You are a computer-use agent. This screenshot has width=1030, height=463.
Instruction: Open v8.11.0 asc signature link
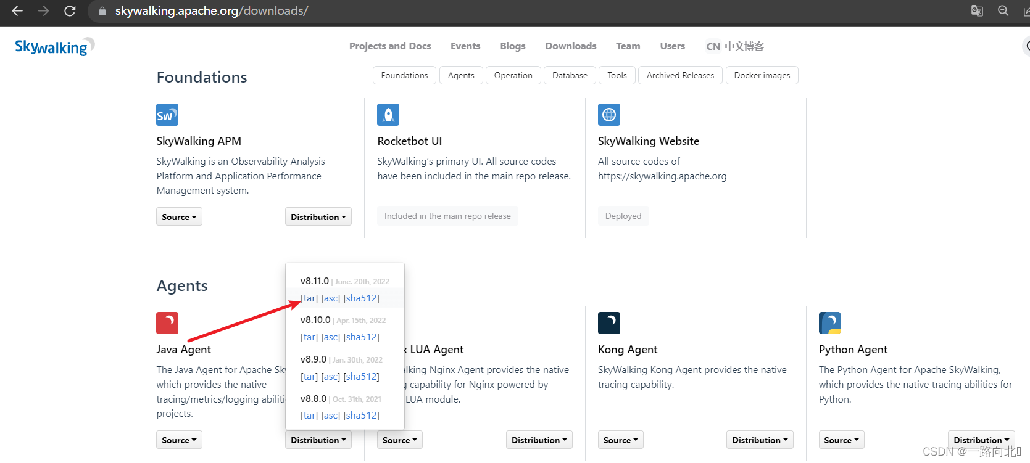pyautogui.click(x=331, y=298)
